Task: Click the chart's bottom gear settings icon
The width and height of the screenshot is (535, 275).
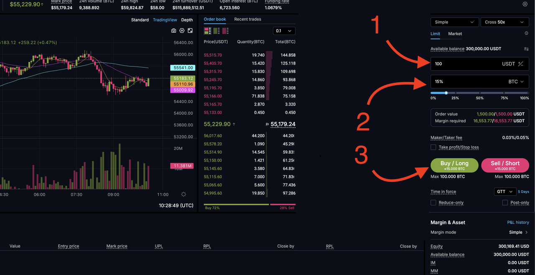Action: click(183, 194)
